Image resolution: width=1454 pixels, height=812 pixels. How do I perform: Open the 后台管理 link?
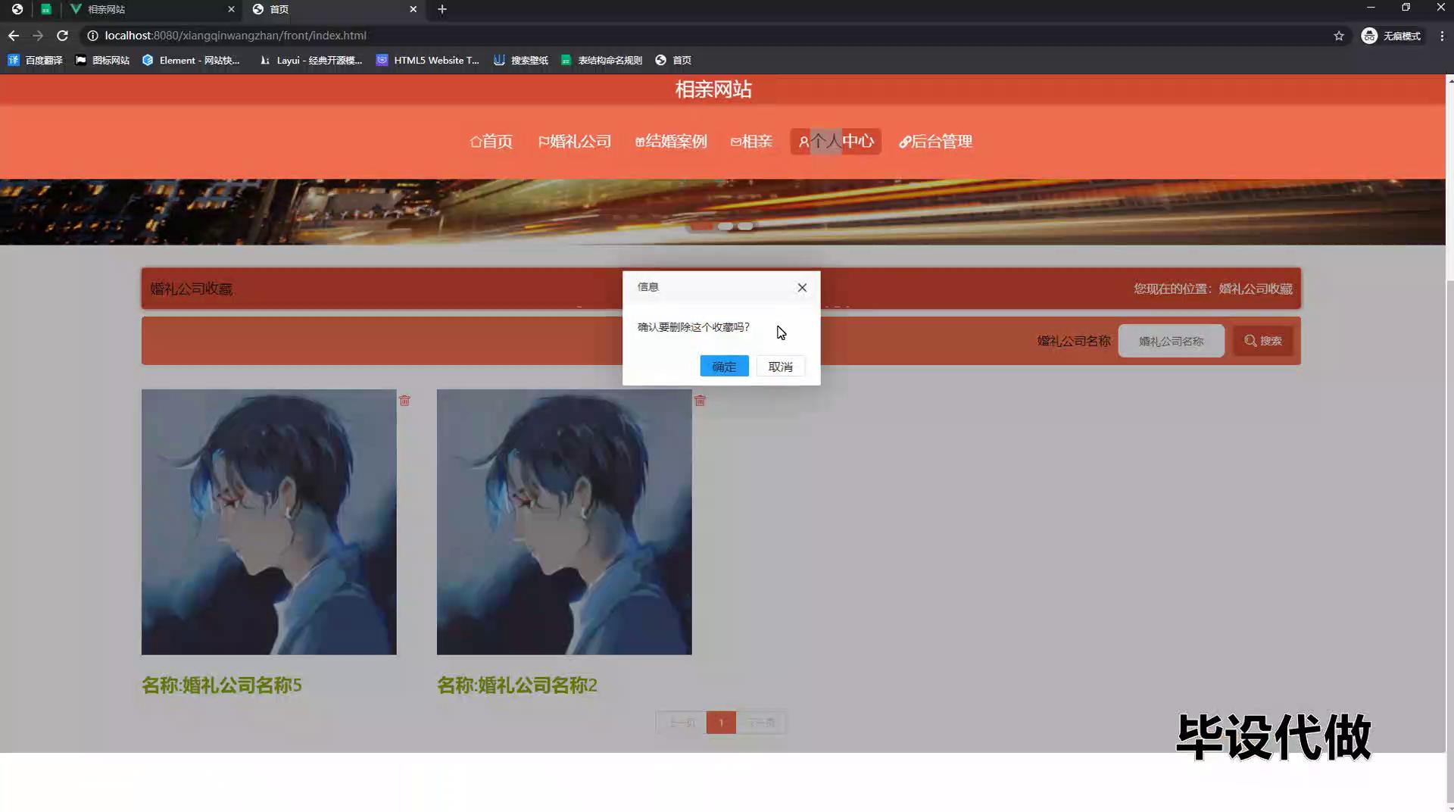(x=935, y=142)
